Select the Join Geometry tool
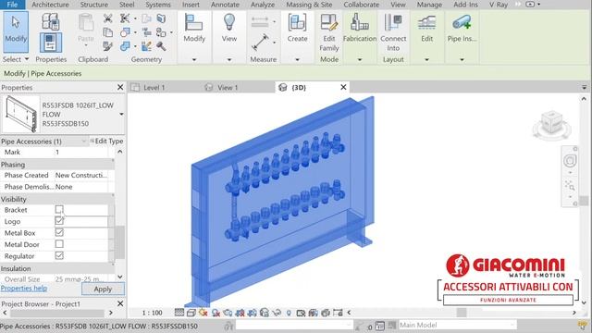The width and height of the screenshot is (592, 333). coord(125,46)
